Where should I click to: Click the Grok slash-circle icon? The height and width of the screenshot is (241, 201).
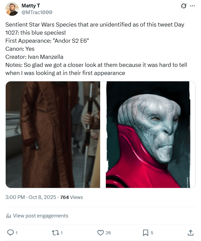[x=184, y=6]
